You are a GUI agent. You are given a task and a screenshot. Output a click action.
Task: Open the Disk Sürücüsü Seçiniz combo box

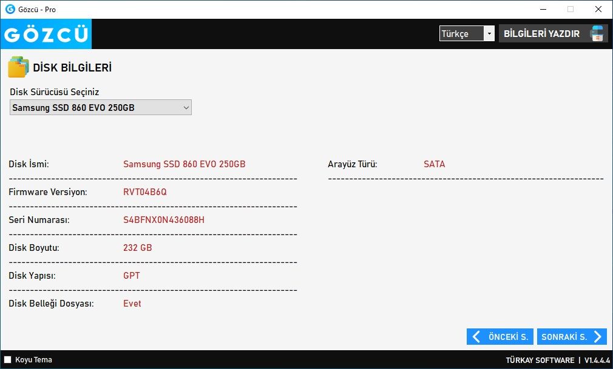pos(101,107)
